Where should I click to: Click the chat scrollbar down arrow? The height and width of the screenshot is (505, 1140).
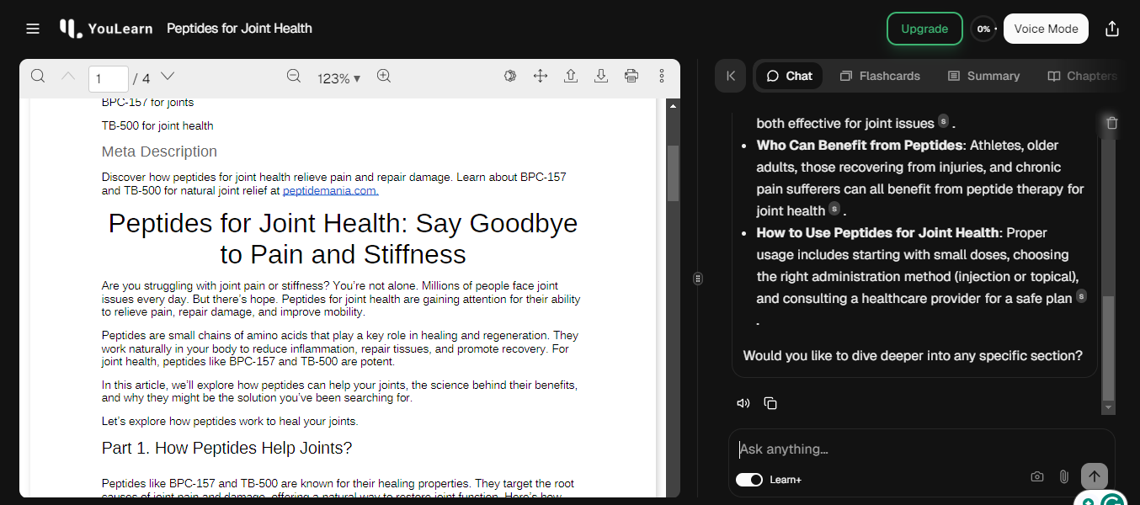1108,407
